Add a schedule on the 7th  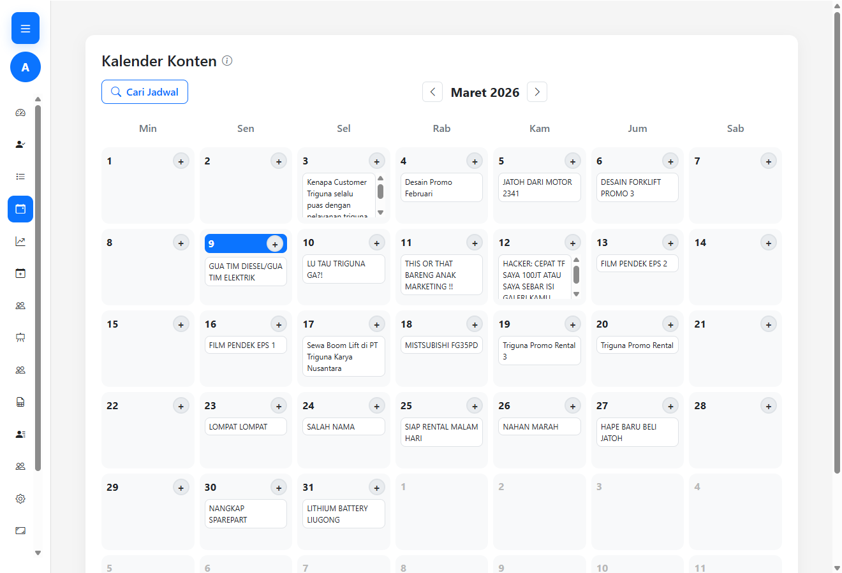[x=768, y=161]
